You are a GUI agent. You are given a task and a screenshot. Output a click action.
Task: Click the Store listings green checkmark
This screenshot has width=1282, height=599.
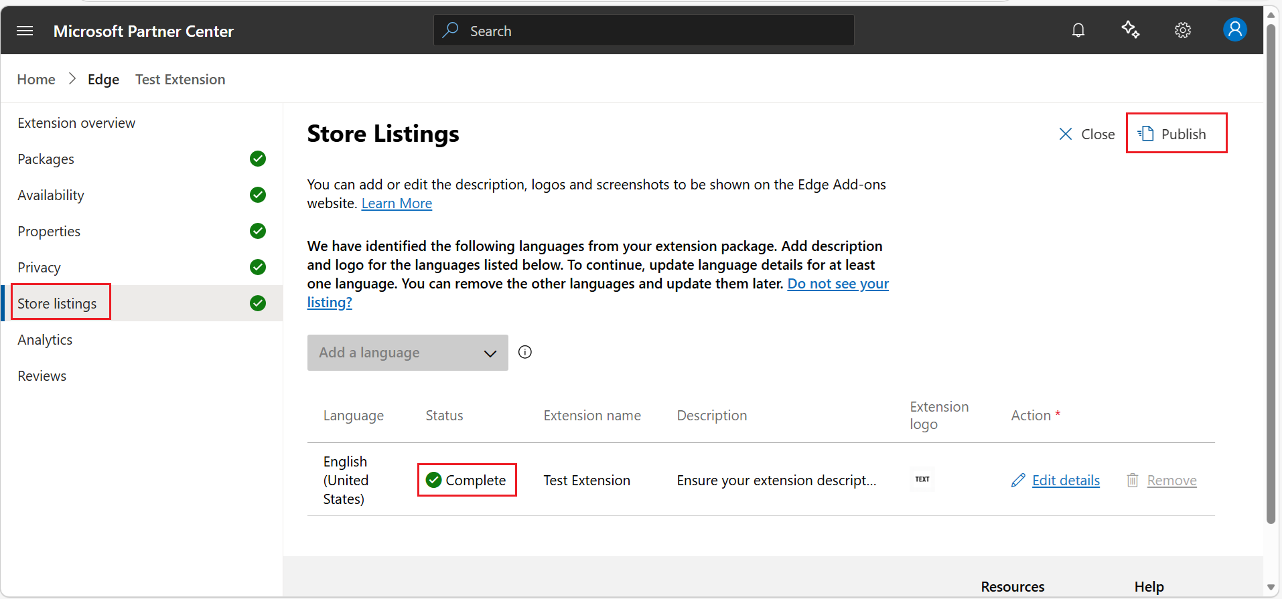(x=258, y=303)
